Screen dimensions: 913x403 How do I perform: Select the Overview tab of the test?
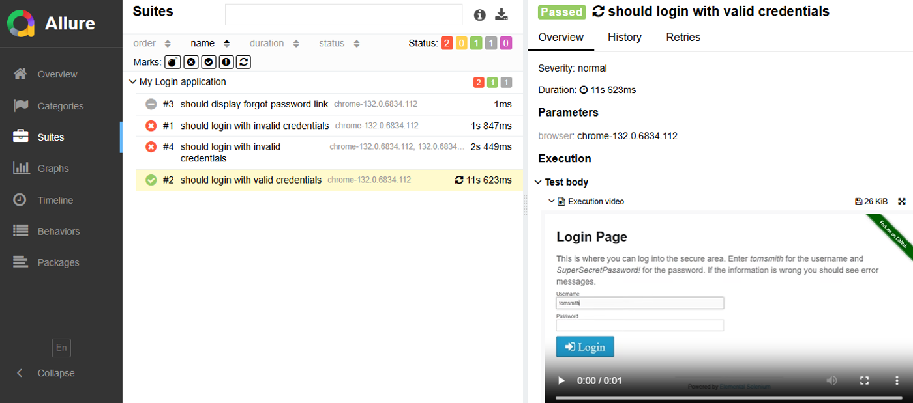(561, 38)
